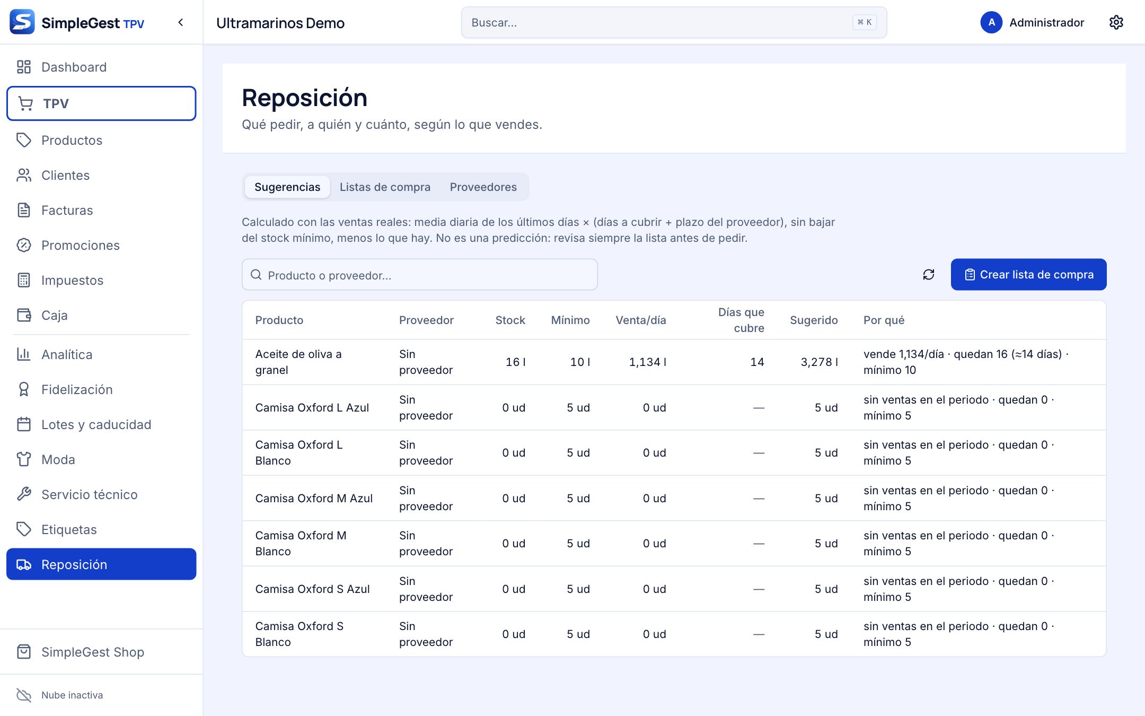Switch to Listas de compra tab
Viewport: 1145px width, 716px height.
385,187
